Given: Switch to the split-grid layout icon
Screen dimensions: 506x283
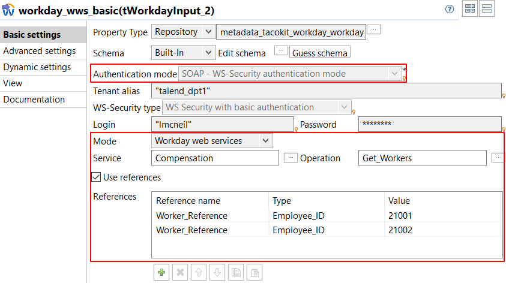Looking at the screenshot, I should pos(470,9).
